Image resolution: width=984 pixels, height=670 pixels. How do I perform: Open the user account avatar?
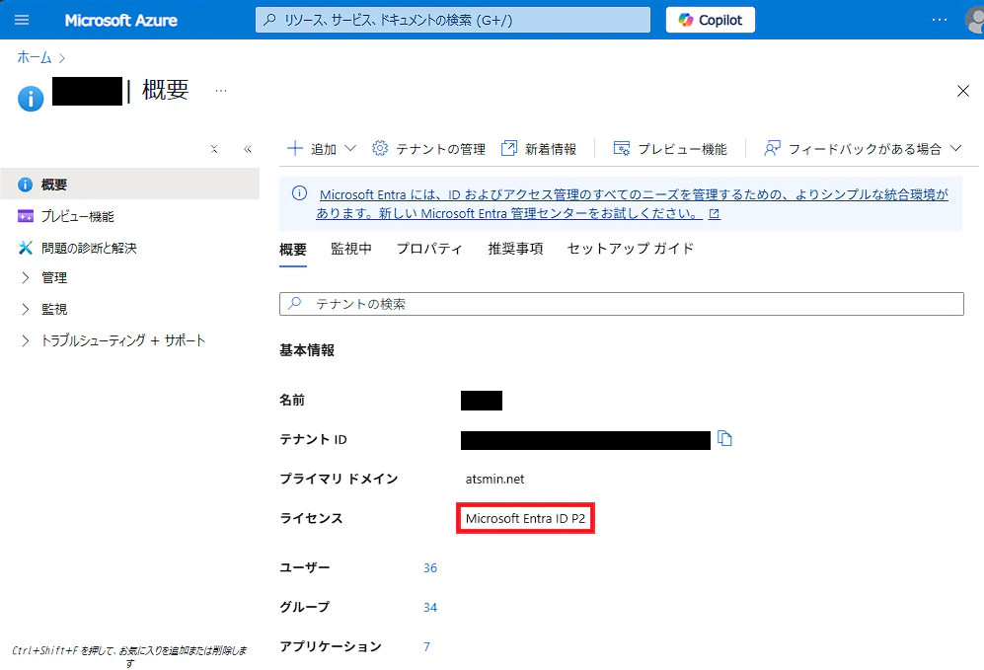[974, 20]
